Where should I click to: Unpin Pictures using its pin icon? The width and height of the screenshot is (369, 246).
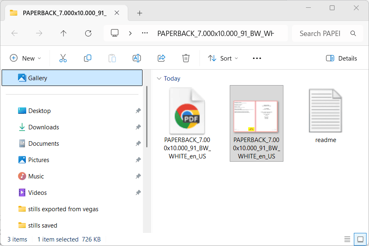pos(138,160)
